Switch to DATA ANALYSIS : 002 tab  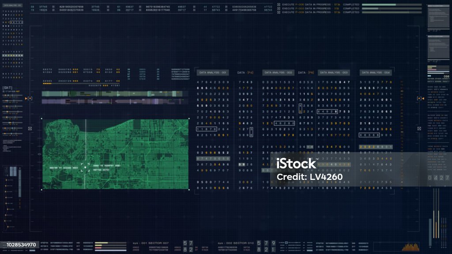278,73
